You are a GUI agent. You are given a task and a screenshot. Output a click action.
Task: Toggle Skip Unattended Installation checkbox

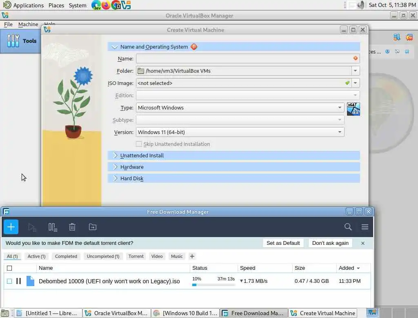[139, 144]
